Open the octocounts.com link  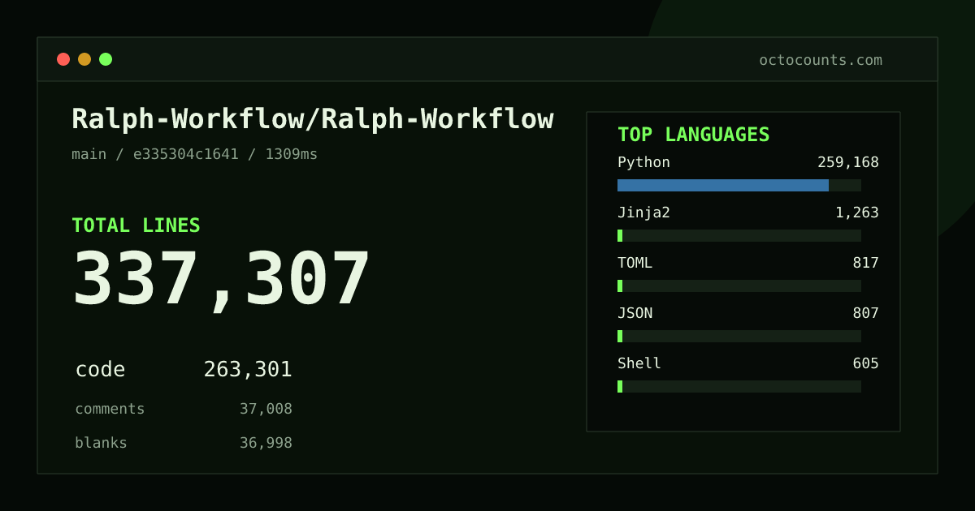(x=821, y=60)
